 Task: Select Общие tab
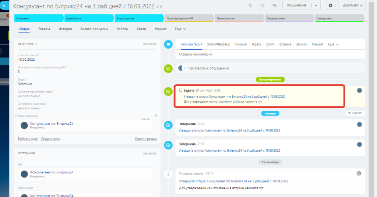(24, 29)
